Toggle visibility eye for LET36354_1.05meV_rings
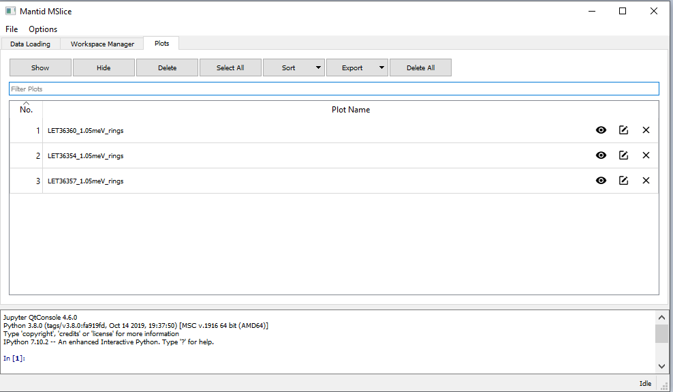 pyautogui.click(x=601, y=155)
